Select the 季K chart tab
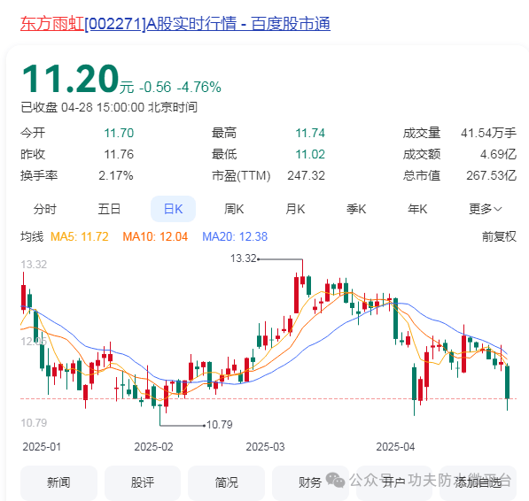 (x=356, y=209)
